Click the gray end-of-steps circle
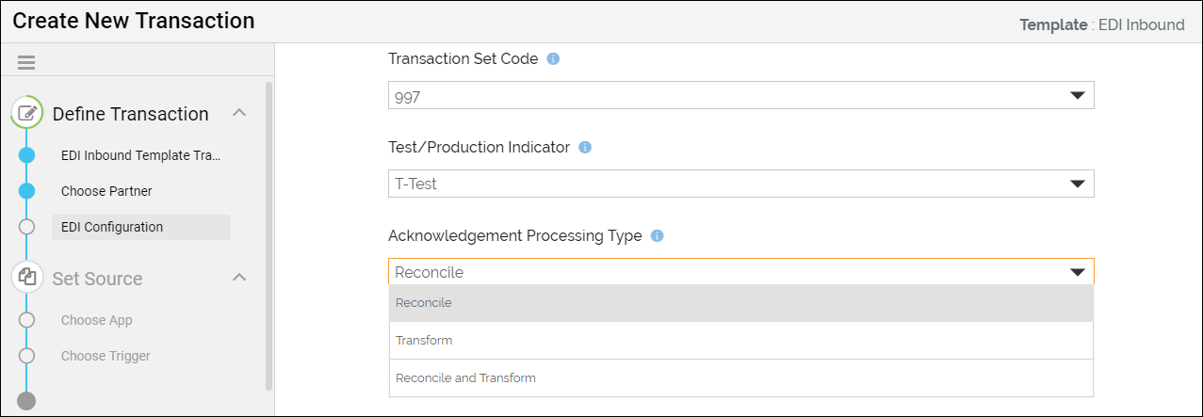This screenshot has height=417, width=1203. tap(26, 401)
